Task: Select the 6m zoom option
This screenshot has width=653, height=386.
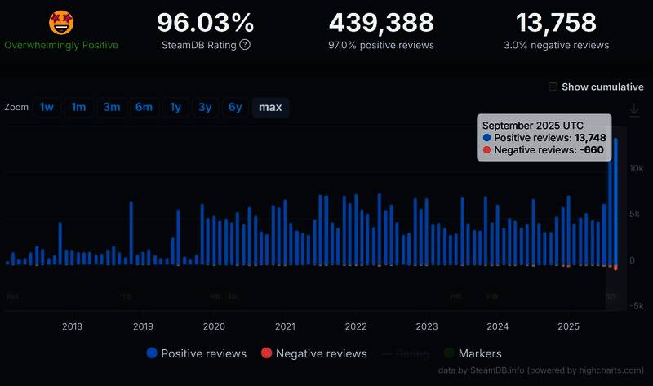Action: tap(144, 107)
